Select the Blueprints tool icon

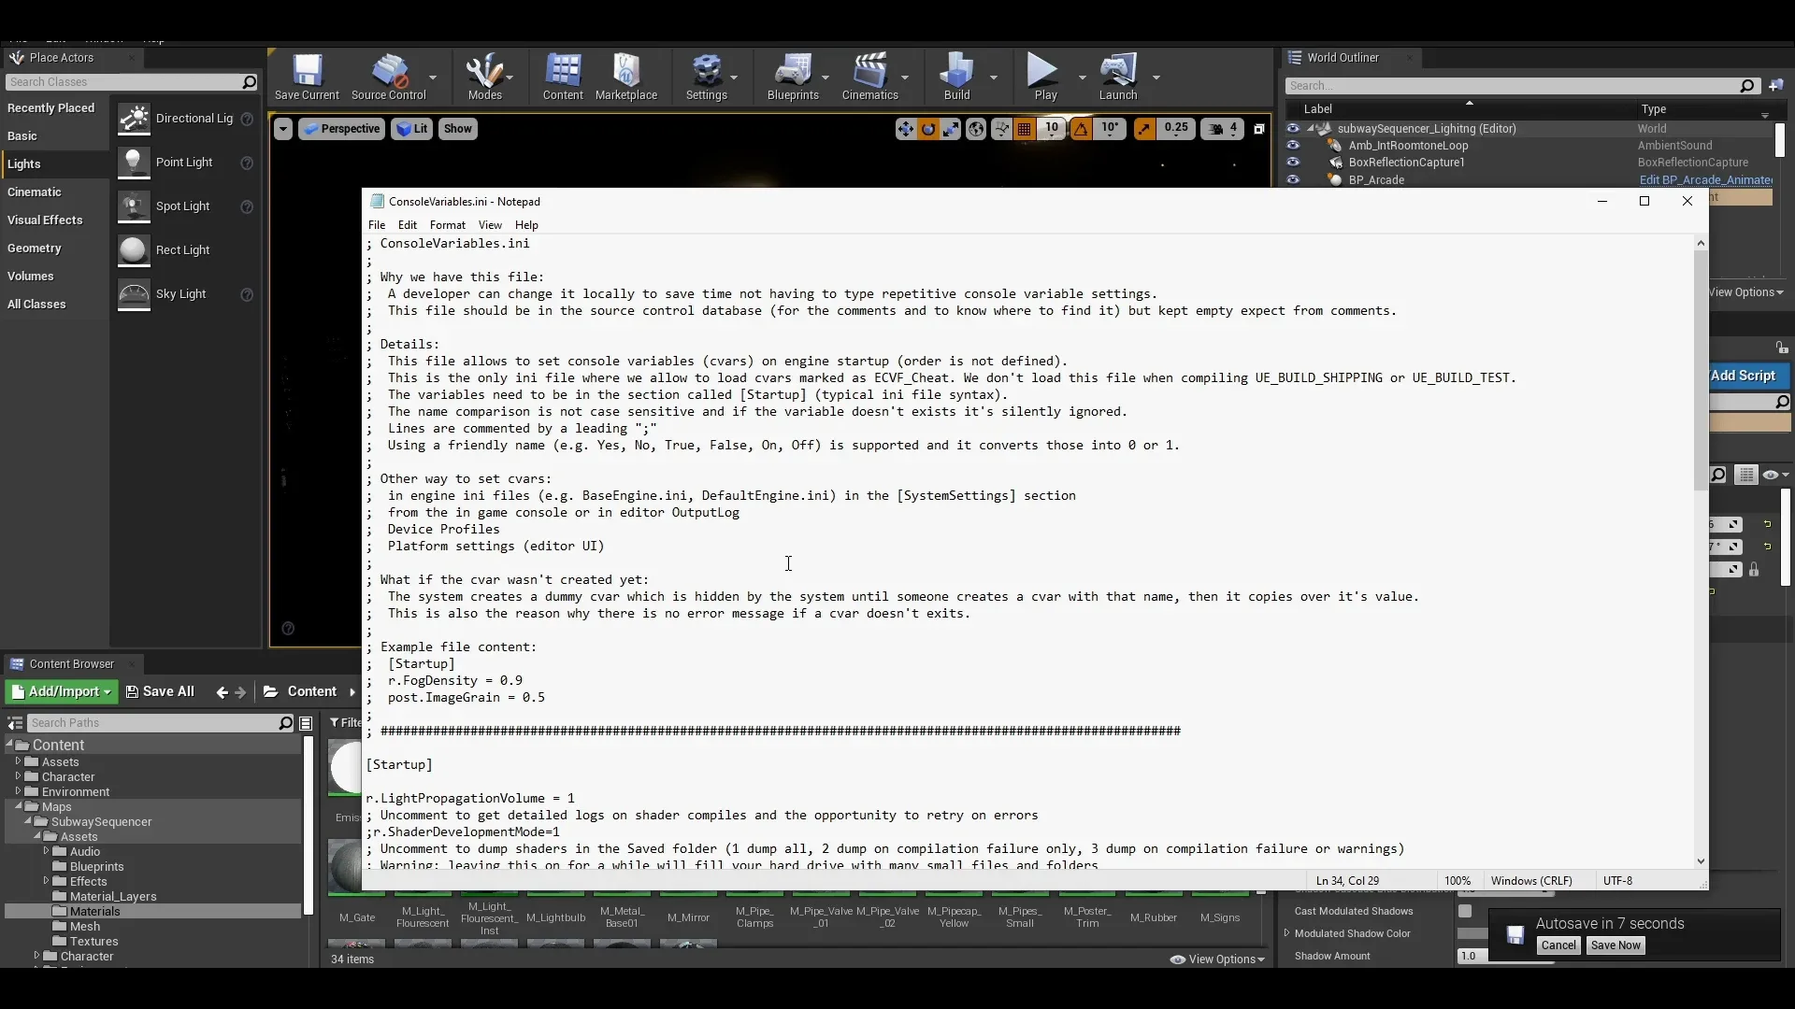pos(793,77)
